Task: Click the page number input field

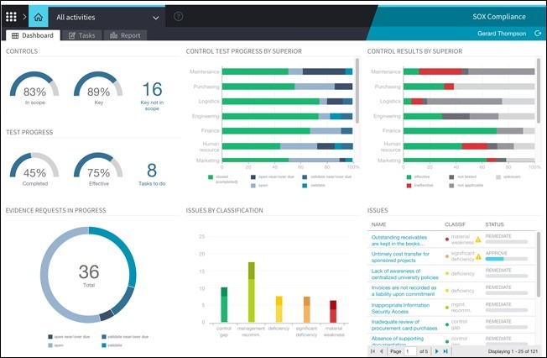Action: pyautogui.click(x=411, y=351)
